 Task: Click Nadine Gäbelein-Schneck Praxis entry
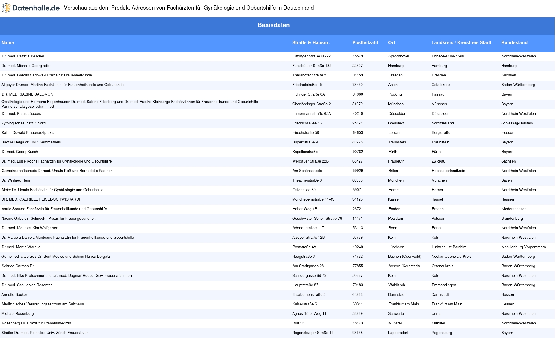click(x=49, y=219)
